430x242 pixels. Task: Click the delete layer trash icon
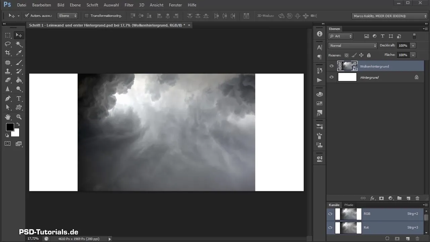coord(417,198)
